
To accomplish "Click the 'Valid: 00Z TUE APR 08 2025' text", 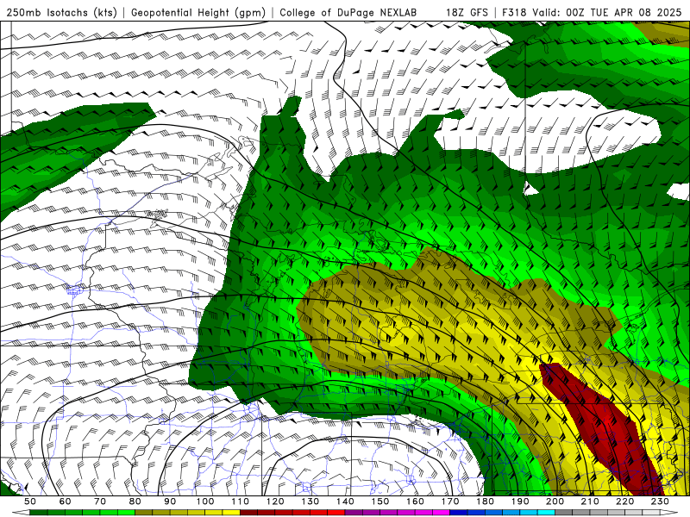I will pyautogui.click(x=607, y=12).
